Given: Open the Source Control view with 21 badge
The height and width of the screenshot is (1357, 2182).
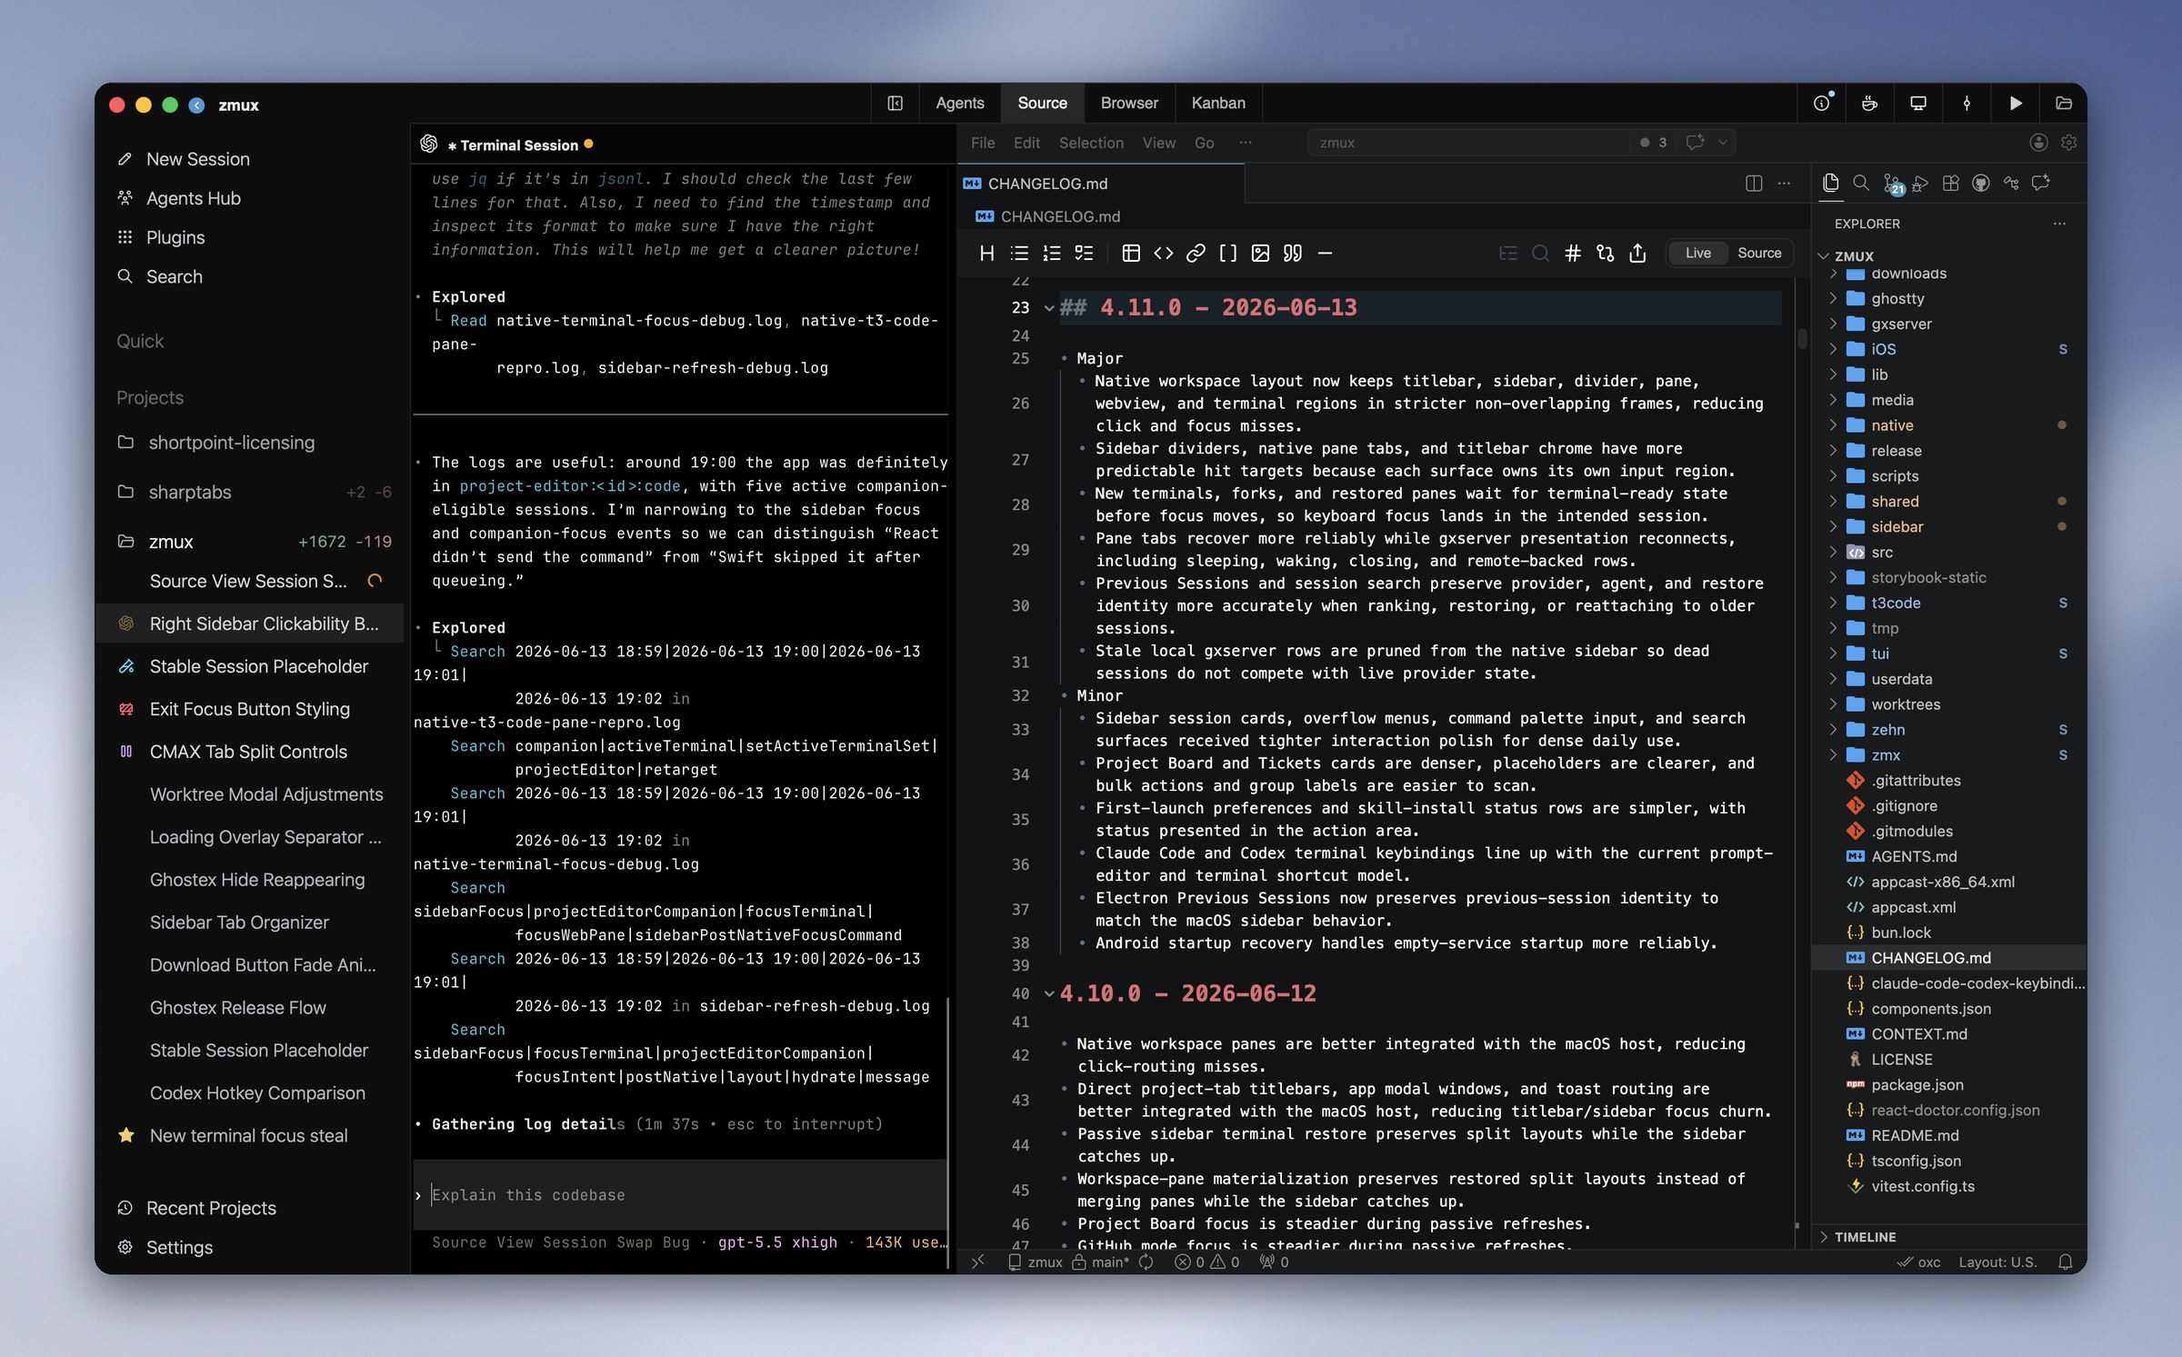Looking at the screenshot, I should pyautogui.click(x=1892, y=184).
